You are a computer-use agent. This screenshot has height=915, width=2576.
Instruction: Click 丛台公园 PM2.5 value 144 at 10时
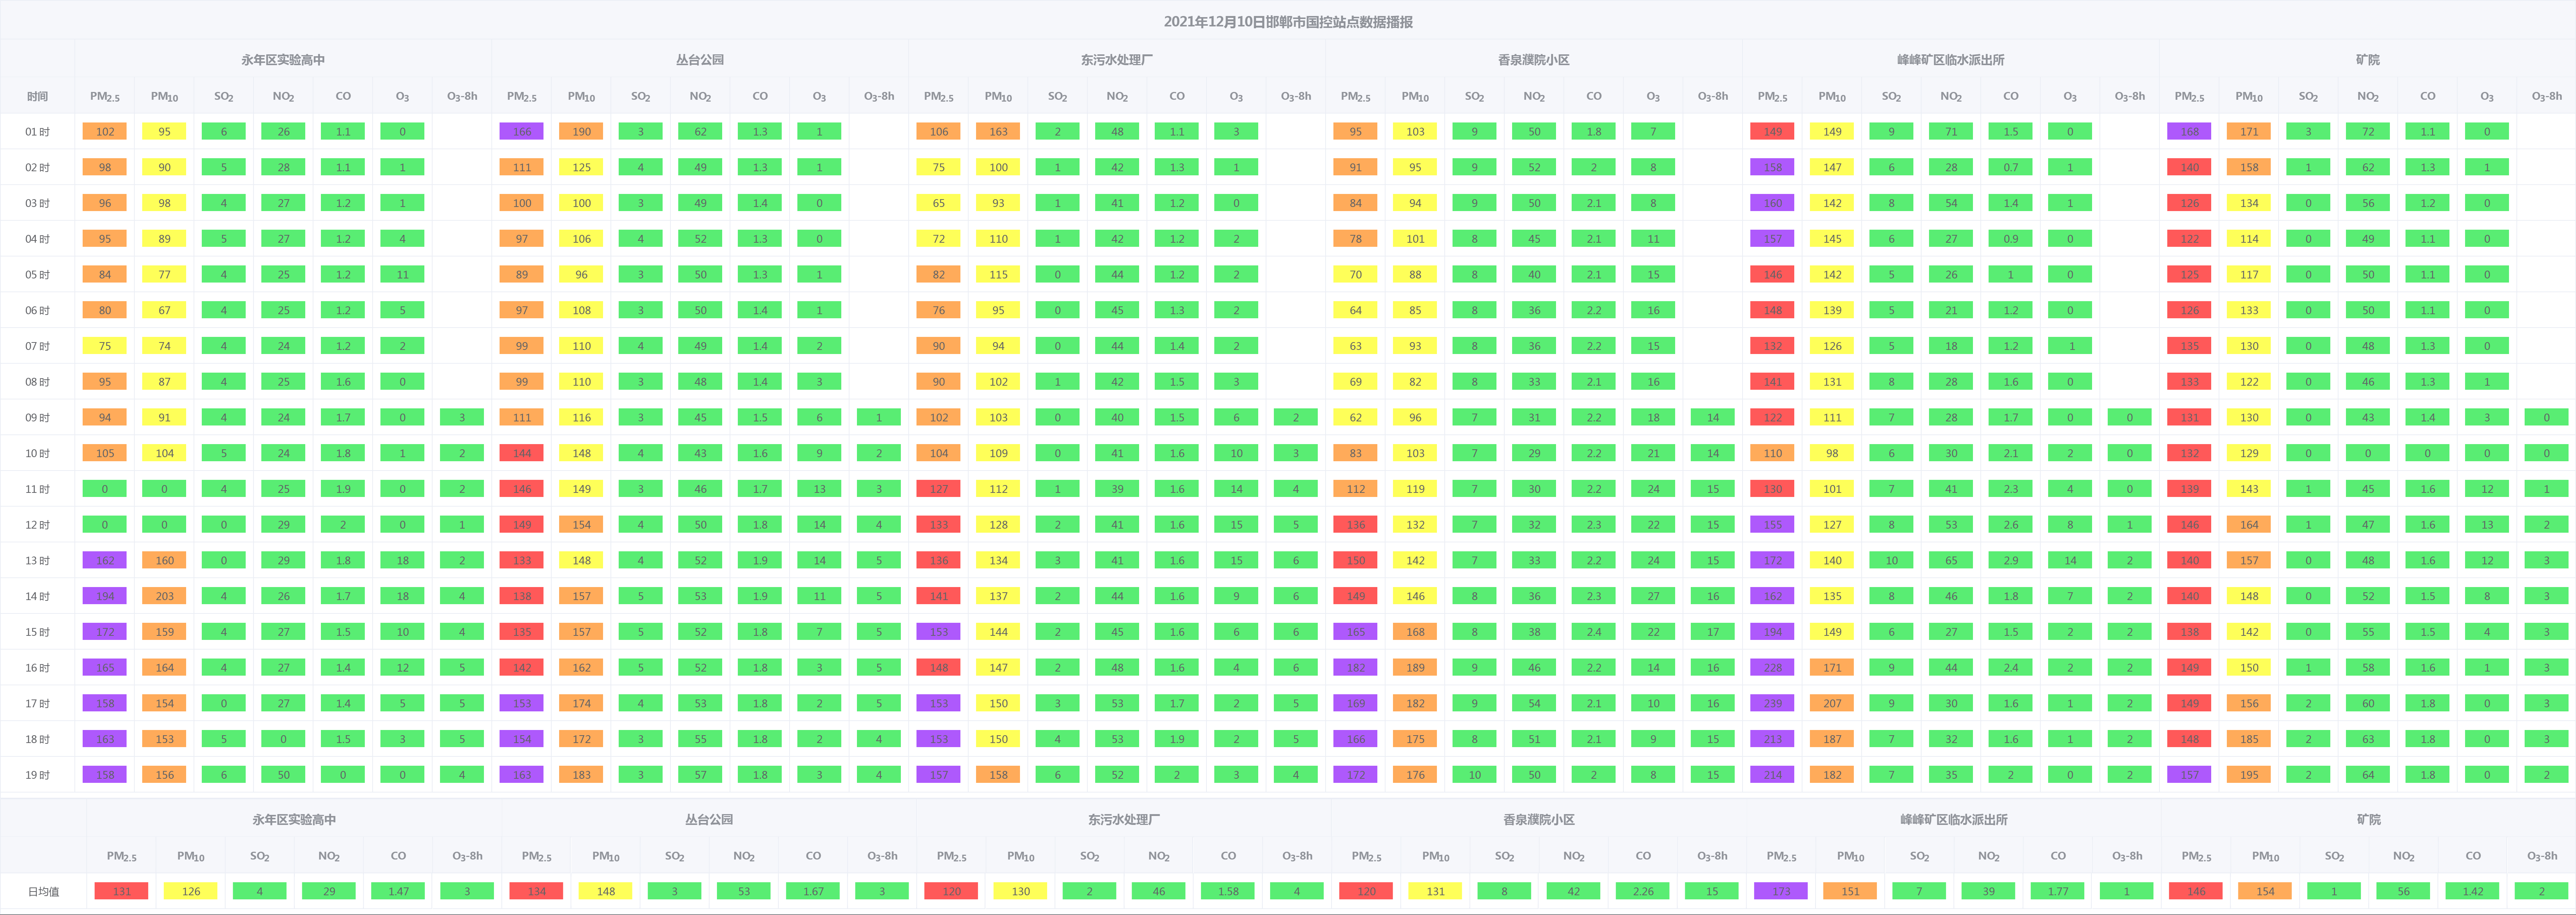522,453
